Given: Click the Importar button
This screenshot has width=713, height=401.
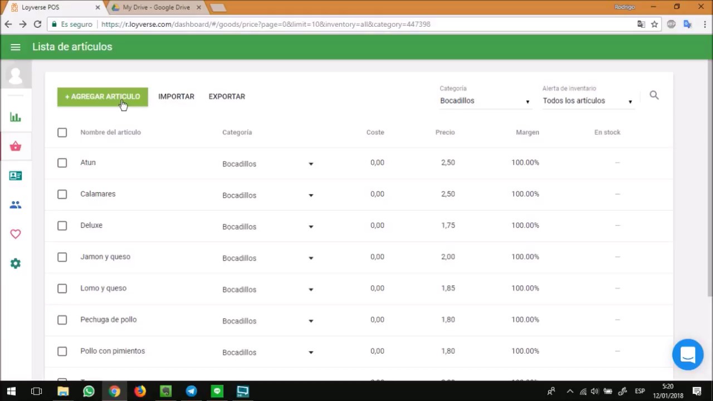Looking at the screenshot, I should coord(176,96).
